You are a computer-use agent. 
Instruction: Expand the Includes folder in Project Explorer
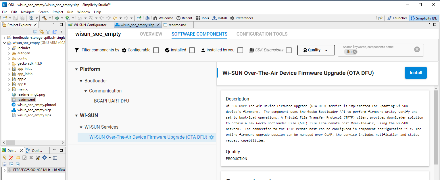(x=9, y=48)
